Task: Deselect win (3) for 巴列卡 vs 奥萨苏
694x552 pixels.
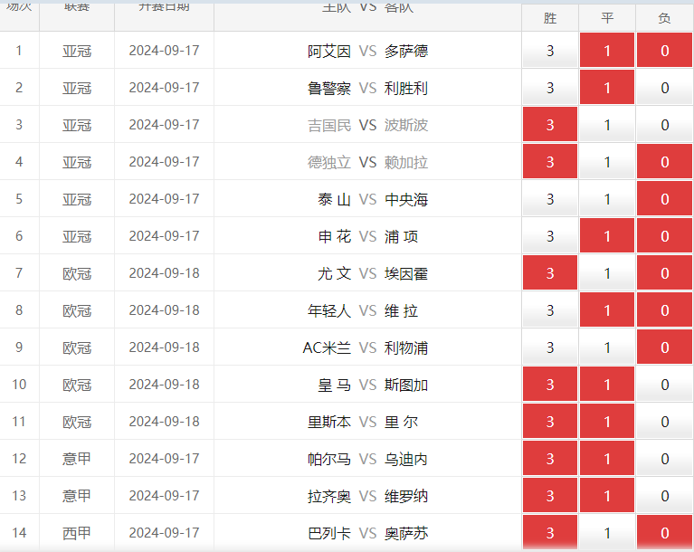Action: click(x=550, y=533)
